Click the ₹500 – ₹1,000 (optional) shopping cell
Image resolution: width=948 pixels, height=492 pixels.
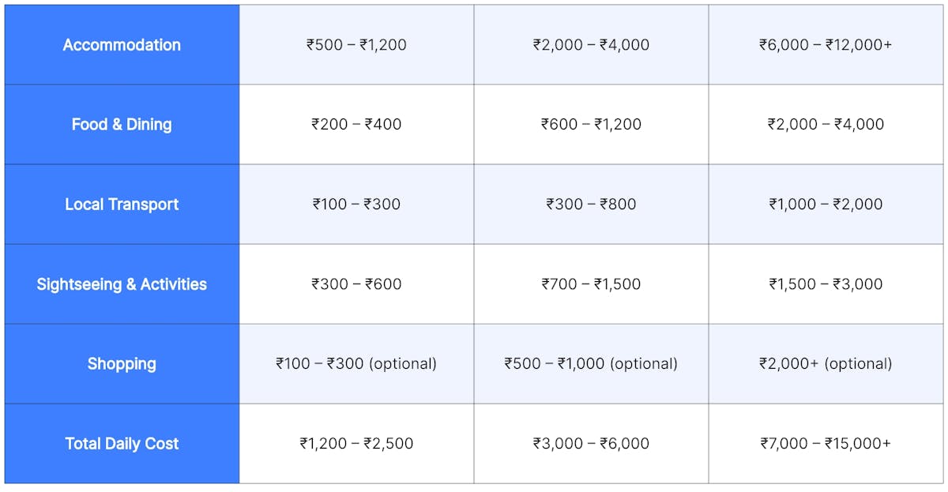tap(591, 364)
